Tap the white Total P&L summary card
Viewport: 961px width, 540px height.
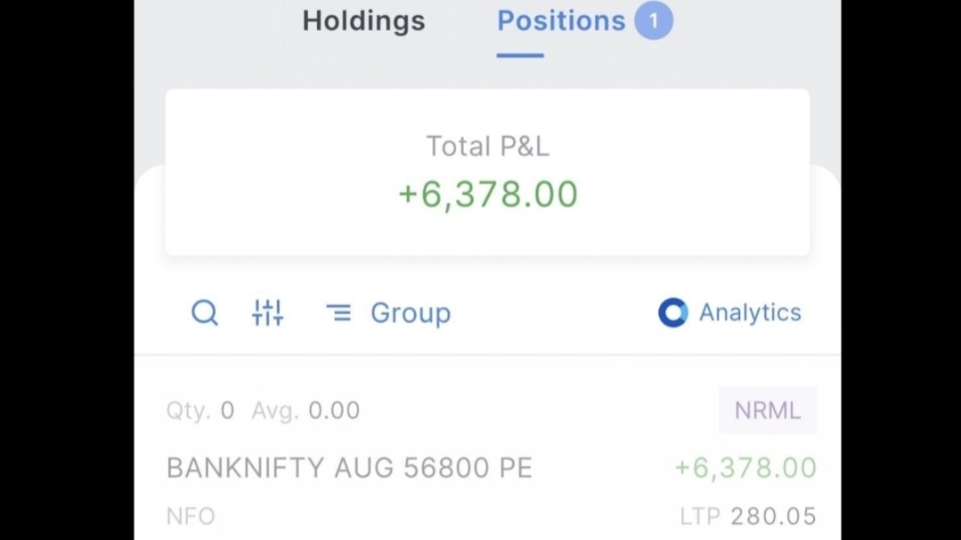coord(487,172)
